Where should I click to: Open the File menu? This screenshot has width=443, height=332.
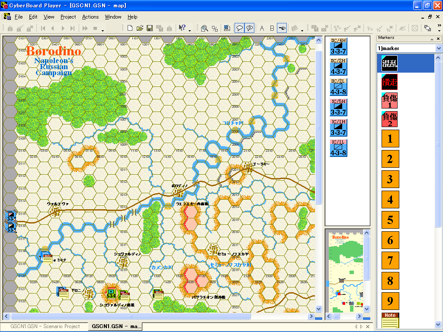[x=19, y=17]
